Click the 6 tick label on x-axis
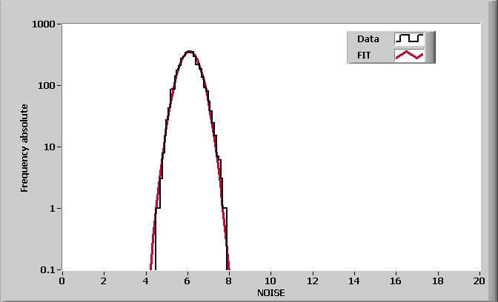This screenshot has width=498, height=302. pos(187,281)
